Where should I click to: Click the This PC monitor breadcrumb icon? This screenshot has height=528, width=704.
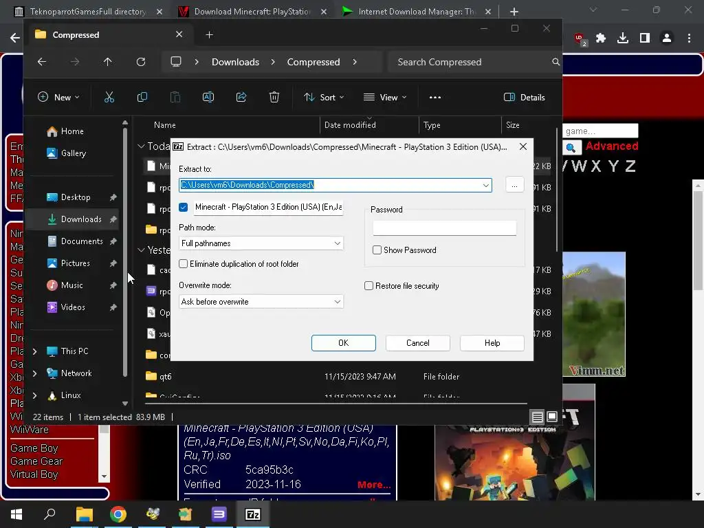click(x=176, y=61)
